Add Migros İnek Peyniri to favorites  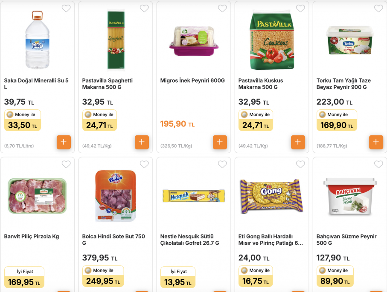(x=222, y=9)
